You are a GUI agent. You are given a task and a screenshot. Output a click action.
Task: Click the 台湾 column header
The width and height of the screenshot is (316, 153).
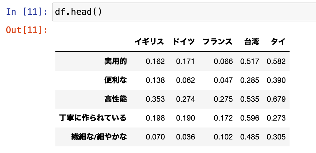[252, 42]
